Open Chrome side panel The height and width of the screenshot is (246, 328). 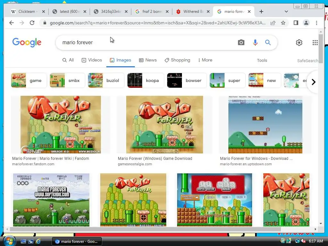(x=296, y=23)
